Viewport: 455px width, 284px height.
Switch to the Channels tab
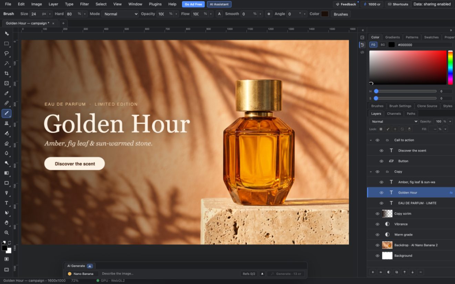pos(394,114)
